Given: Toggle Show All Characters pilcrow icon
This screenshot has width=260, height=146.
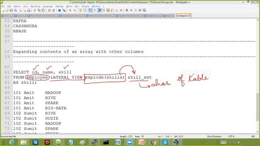Looking at the screenshot, I should click(x=95, y=11).
